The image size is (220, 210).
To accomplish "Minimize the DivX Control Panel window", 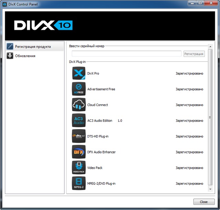I will (192, 3).
